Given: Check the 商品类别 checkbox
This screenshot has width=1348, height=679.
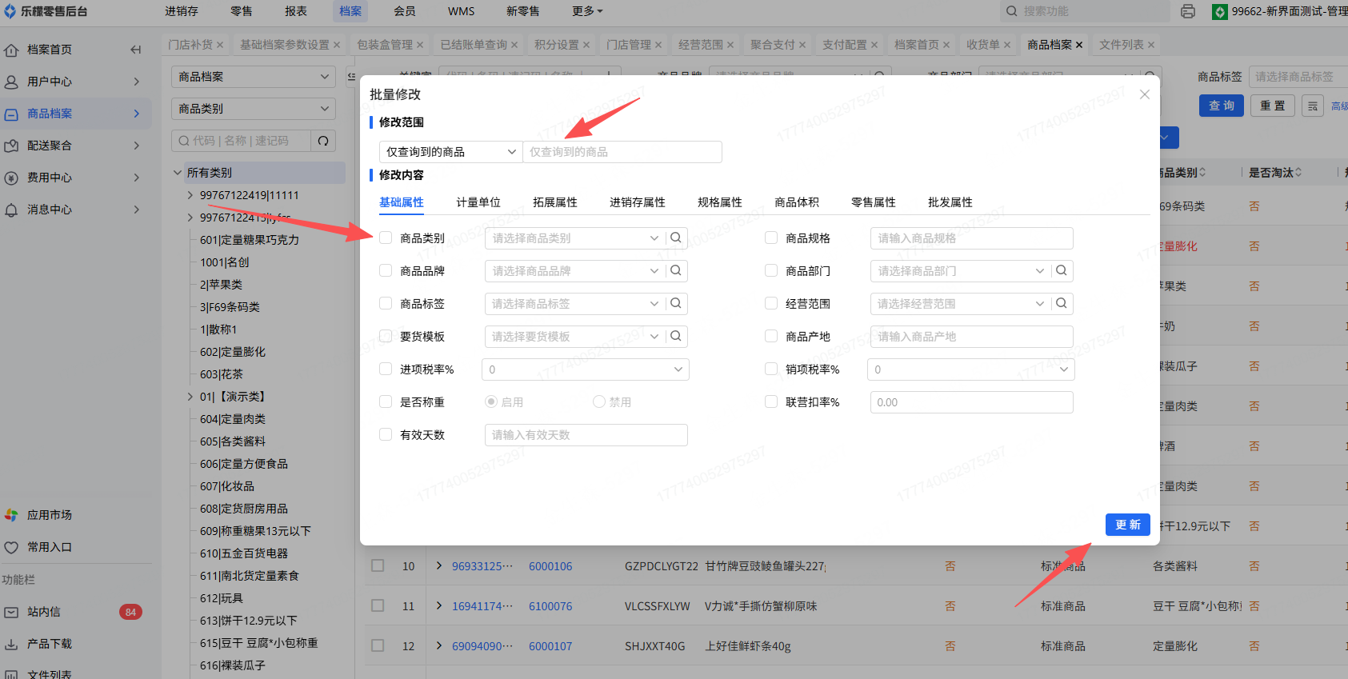Looking at the screenshot, I should (386, 238).
